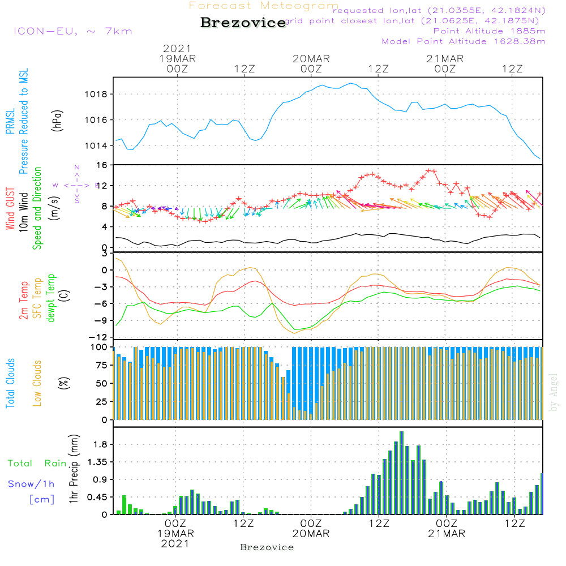Click the requested lon,lat coordinates line

[x=439, y=11]
